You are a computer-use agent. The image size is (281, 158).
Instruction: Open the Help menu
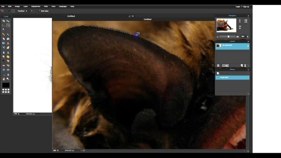(x=72, y=7)
